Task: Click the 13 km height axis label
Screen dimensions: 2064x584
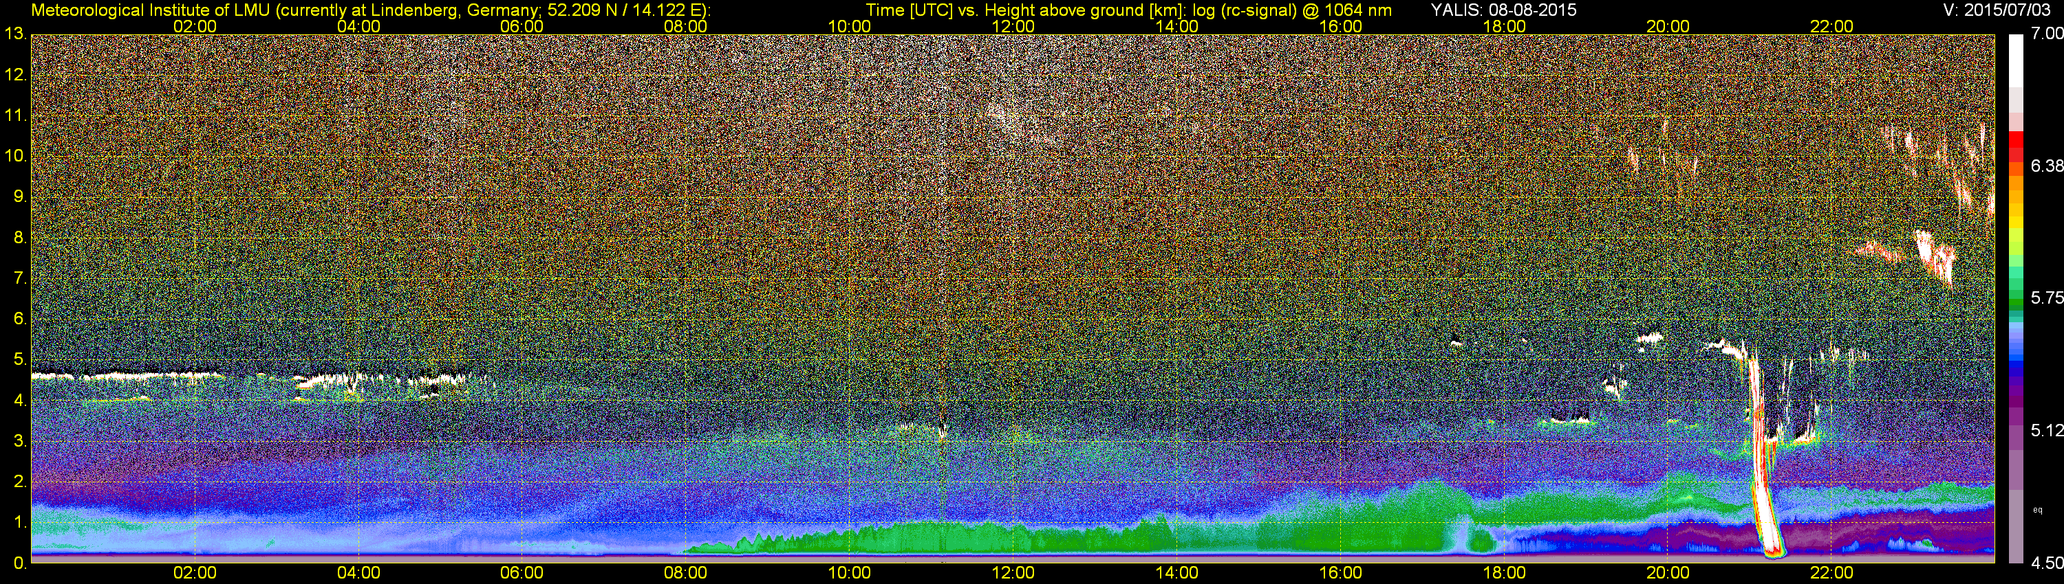Action: (x=14, y=34)
